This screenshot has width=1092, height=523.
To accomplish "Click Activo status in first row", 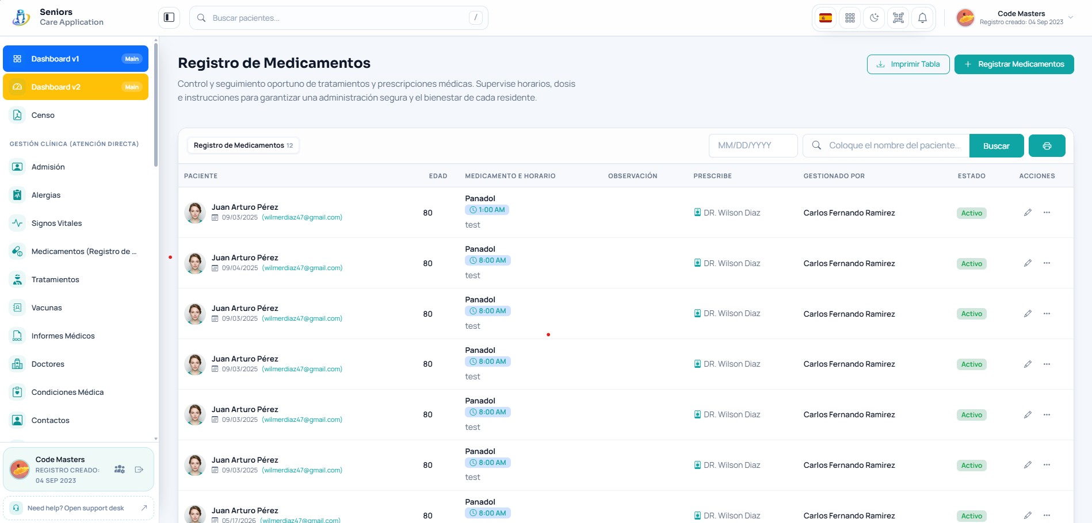I will tap(971, 213).
